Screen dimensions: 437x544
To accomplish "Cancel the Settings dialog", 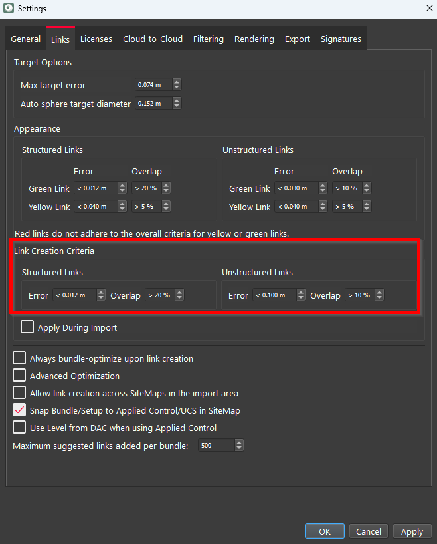I will tap(369, 531).
